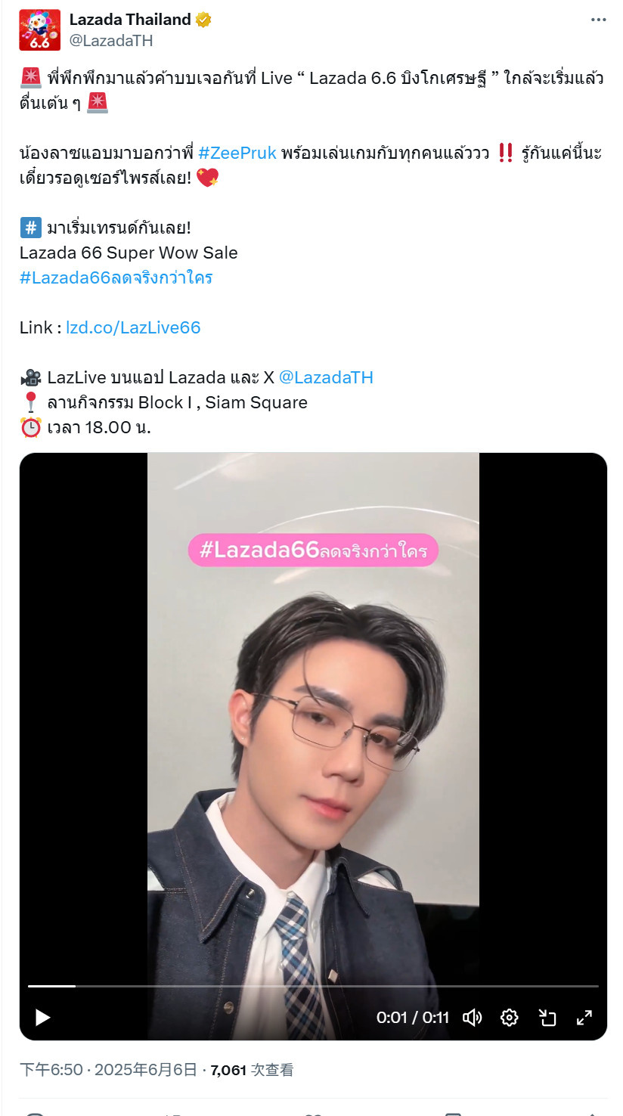Viewport: 623px width, 1116px height.
Task: Click the 0:01 / 0:11 time display
Action: [x=413, y=1018]
